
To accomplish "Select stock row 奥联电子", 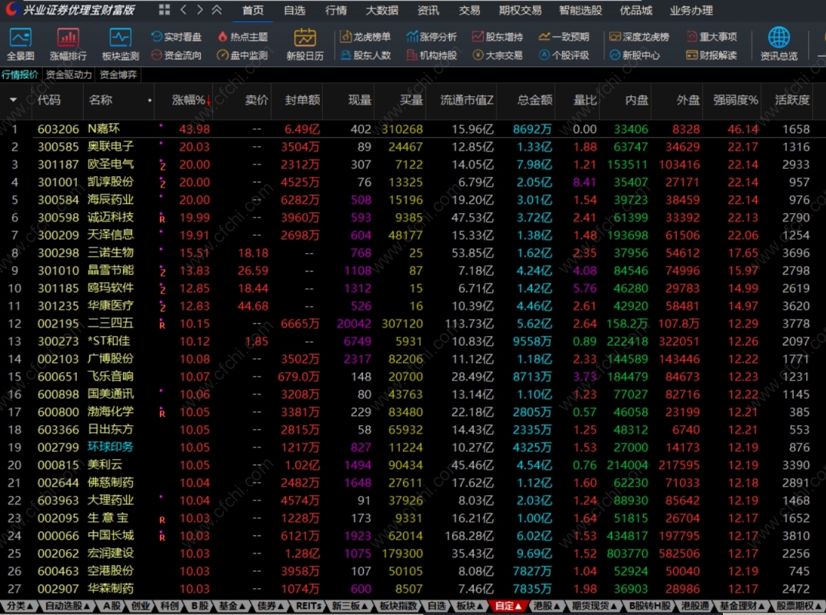I will click(413, 147).
